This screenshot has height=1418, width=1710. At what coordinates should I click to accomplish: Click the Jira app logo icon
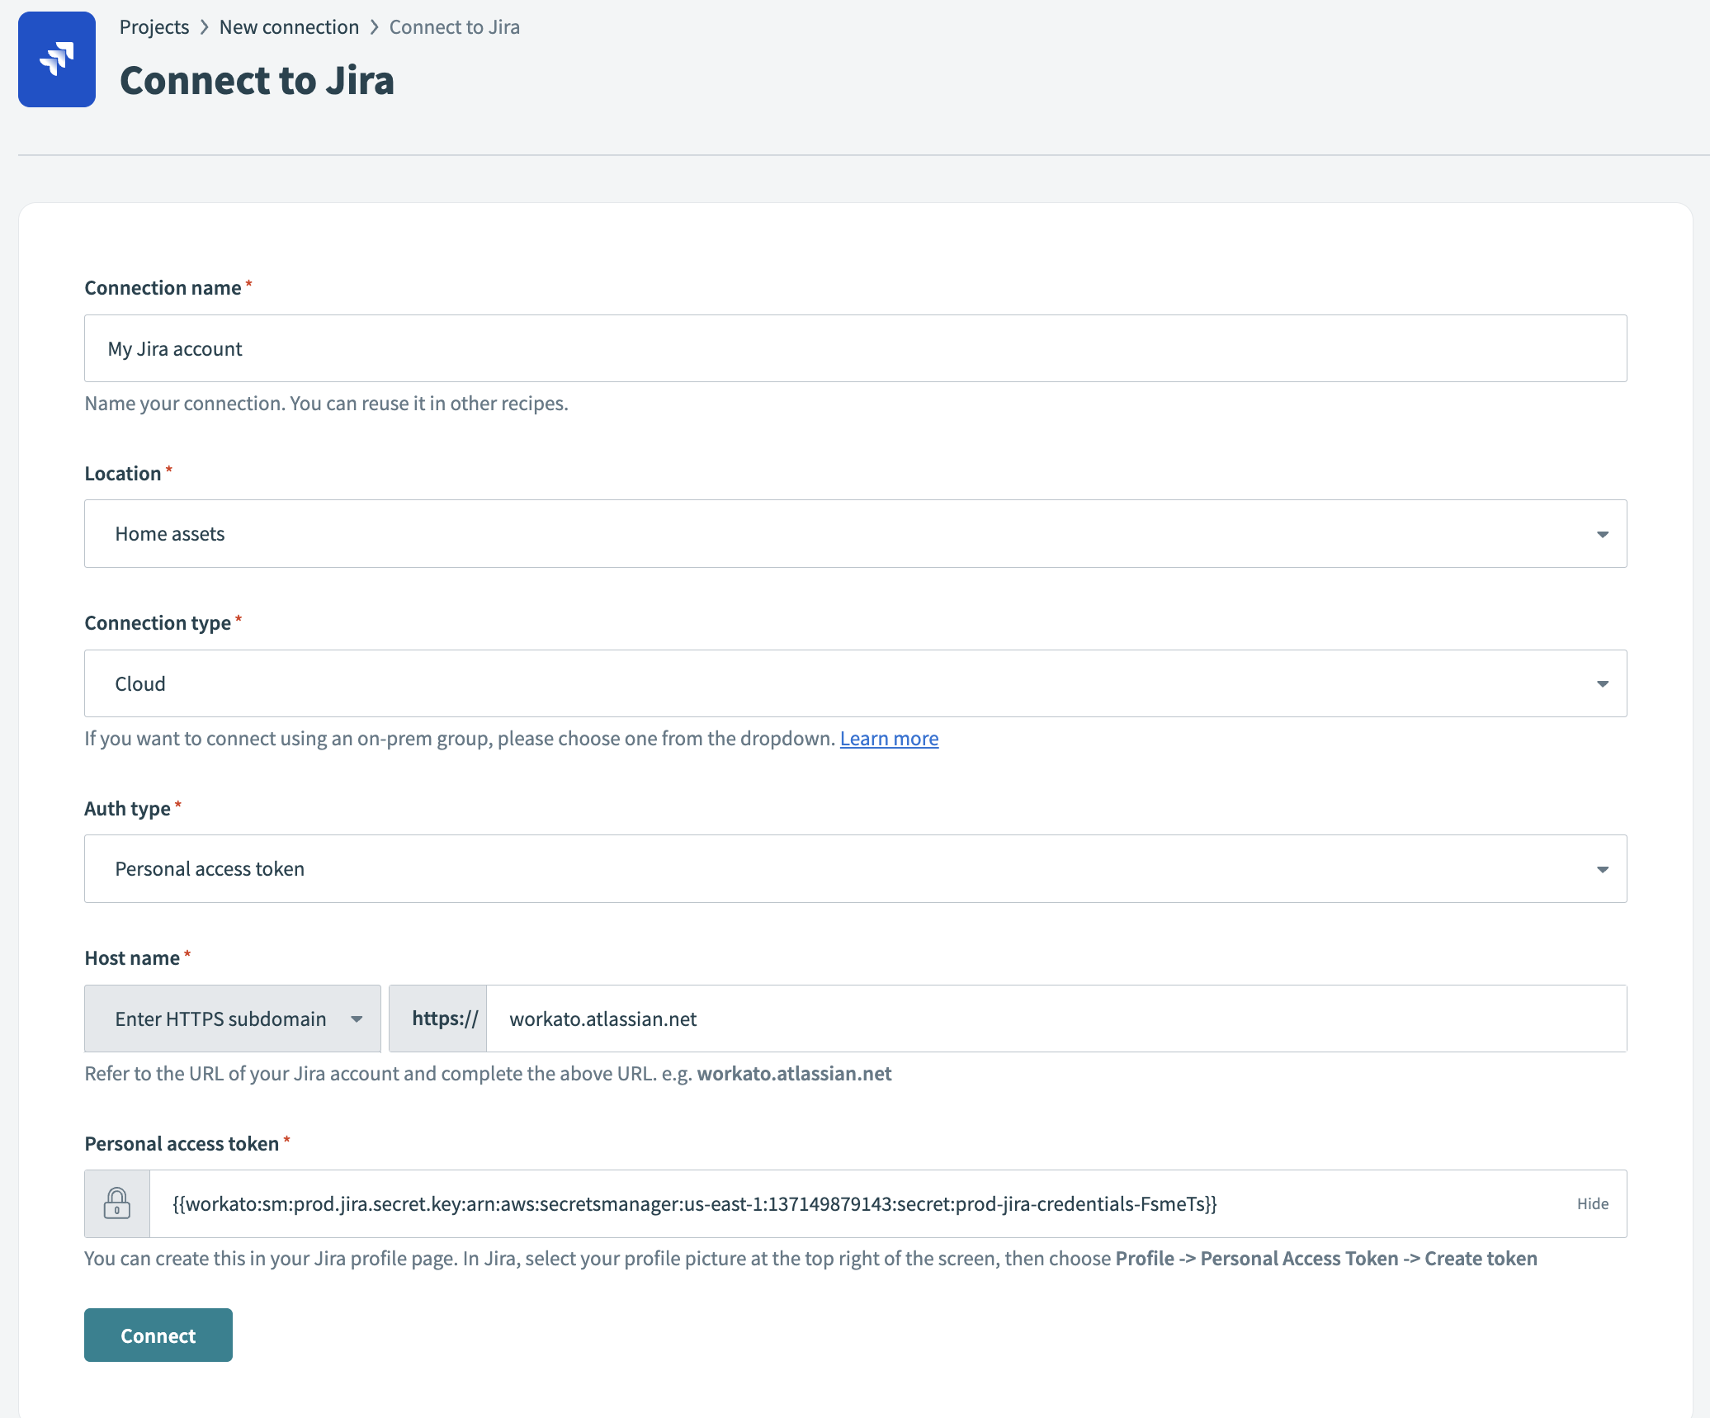tap(56, 59)
